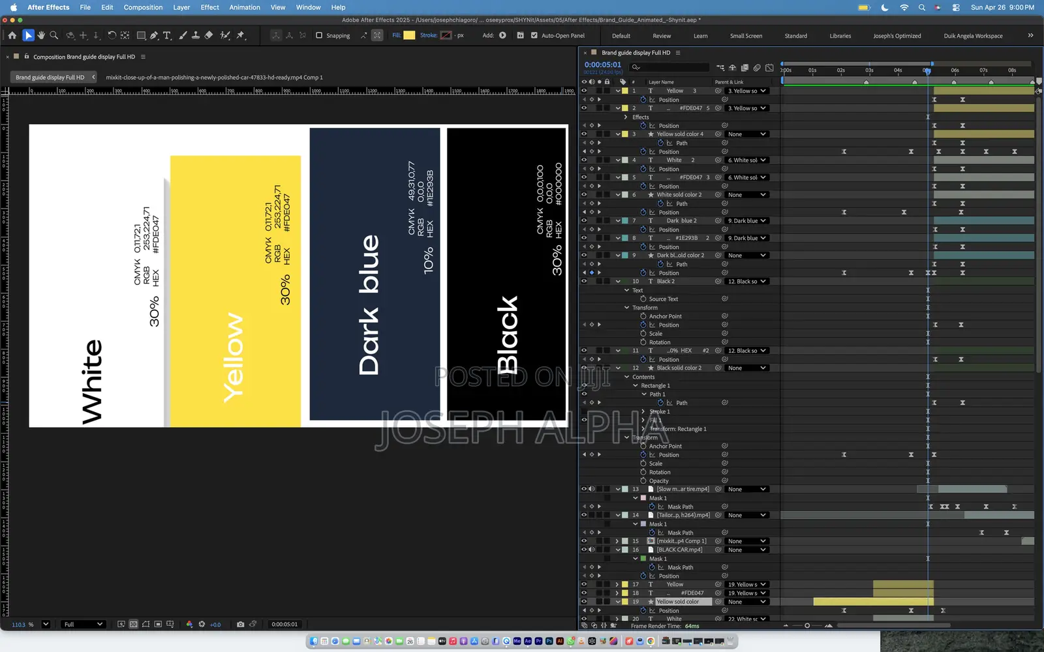1044x652 pixels.
Task: Select the Brush tool
Action: [x=183, y=35]
